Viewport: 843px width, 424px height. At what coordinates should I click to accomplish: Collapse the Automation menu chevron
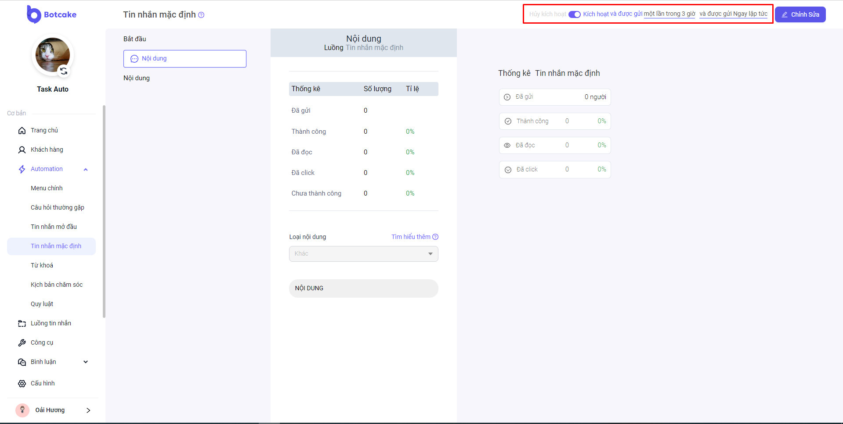point(86,169)
